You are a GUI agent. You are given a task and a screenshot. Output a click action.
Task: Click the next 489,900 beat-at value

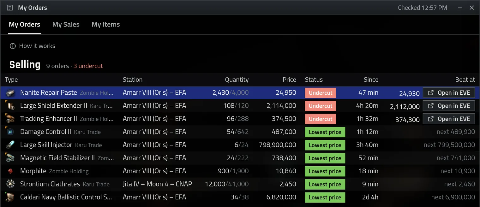[x=456, y=132]
